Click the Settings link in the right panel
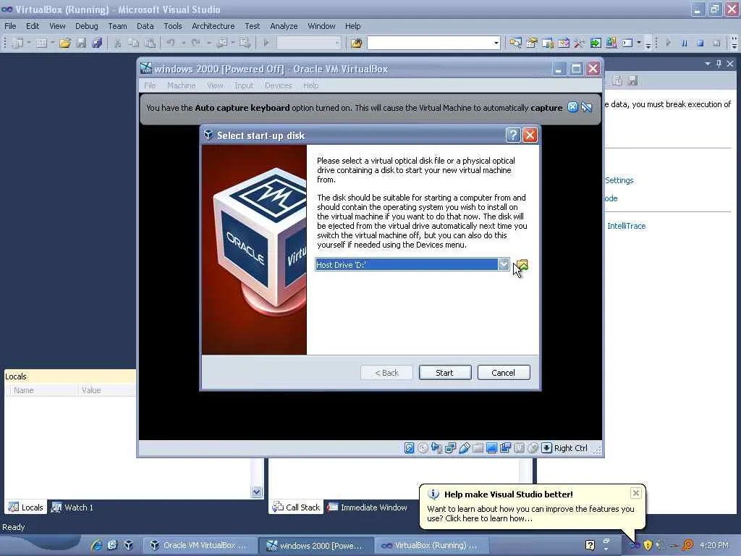The width and height of the screenshot is (741, 556). pos(619,180)
